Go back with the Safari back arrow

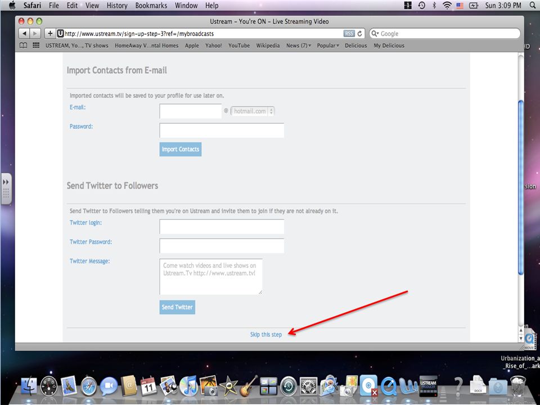coord(24,33)
